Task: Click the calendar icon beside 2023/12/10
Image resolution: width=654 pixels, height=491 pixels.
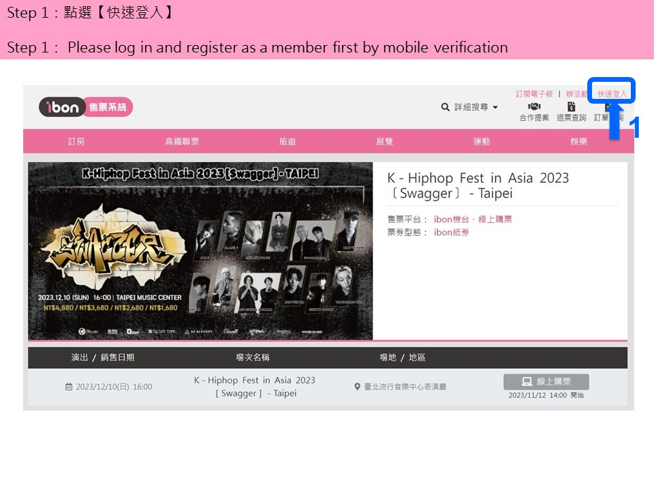Action: tap(69, 387)
